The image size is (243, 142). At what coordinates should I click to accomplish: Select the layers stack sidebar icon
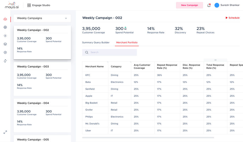(x=5, y=44)
